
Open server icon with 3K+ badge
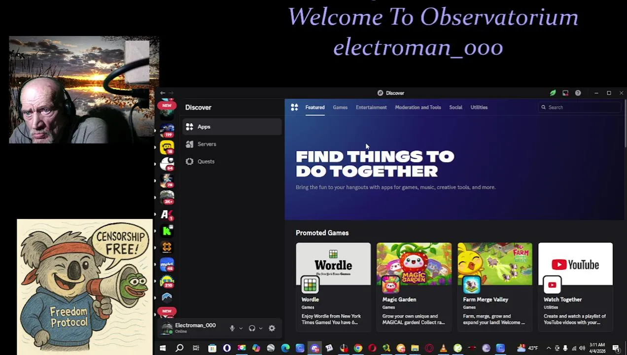click(x=167, y=197)
